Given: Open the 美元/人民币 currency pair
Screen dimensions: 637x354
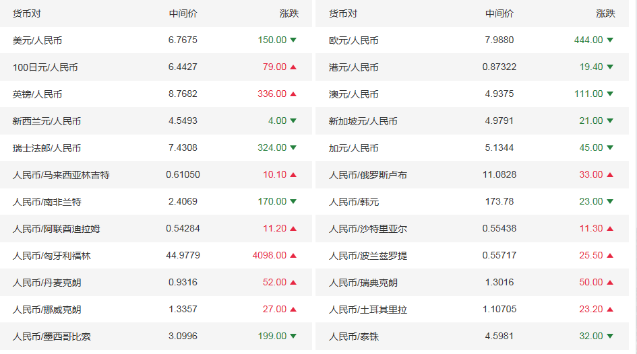Looking at the screenshot, I should click(x=37, y=40).
